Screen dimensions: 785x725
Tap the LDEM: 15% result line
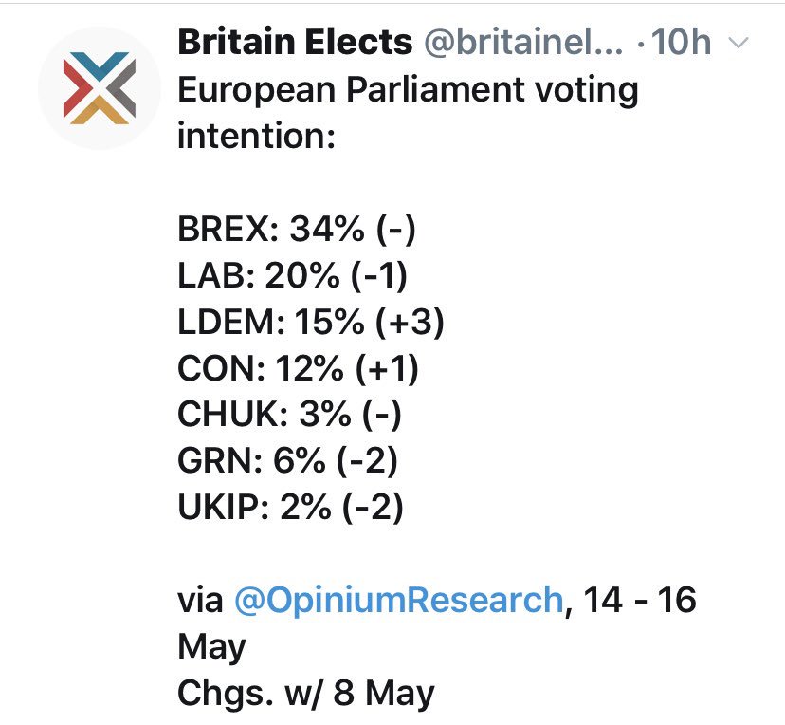tap(311, 323)
